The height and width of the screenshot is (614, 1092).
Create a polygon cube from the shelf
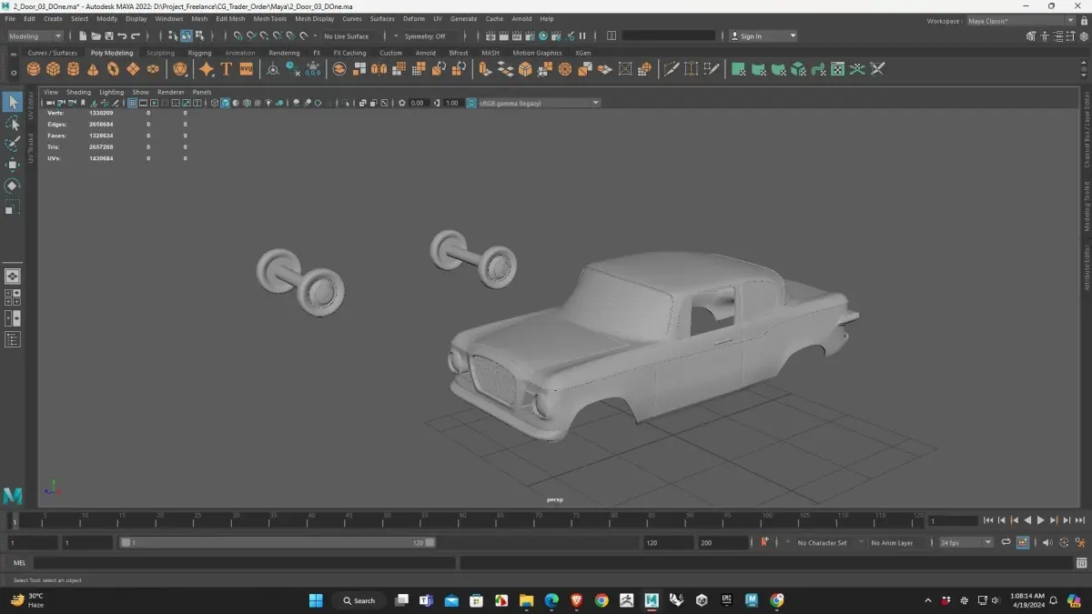[54, 69]
